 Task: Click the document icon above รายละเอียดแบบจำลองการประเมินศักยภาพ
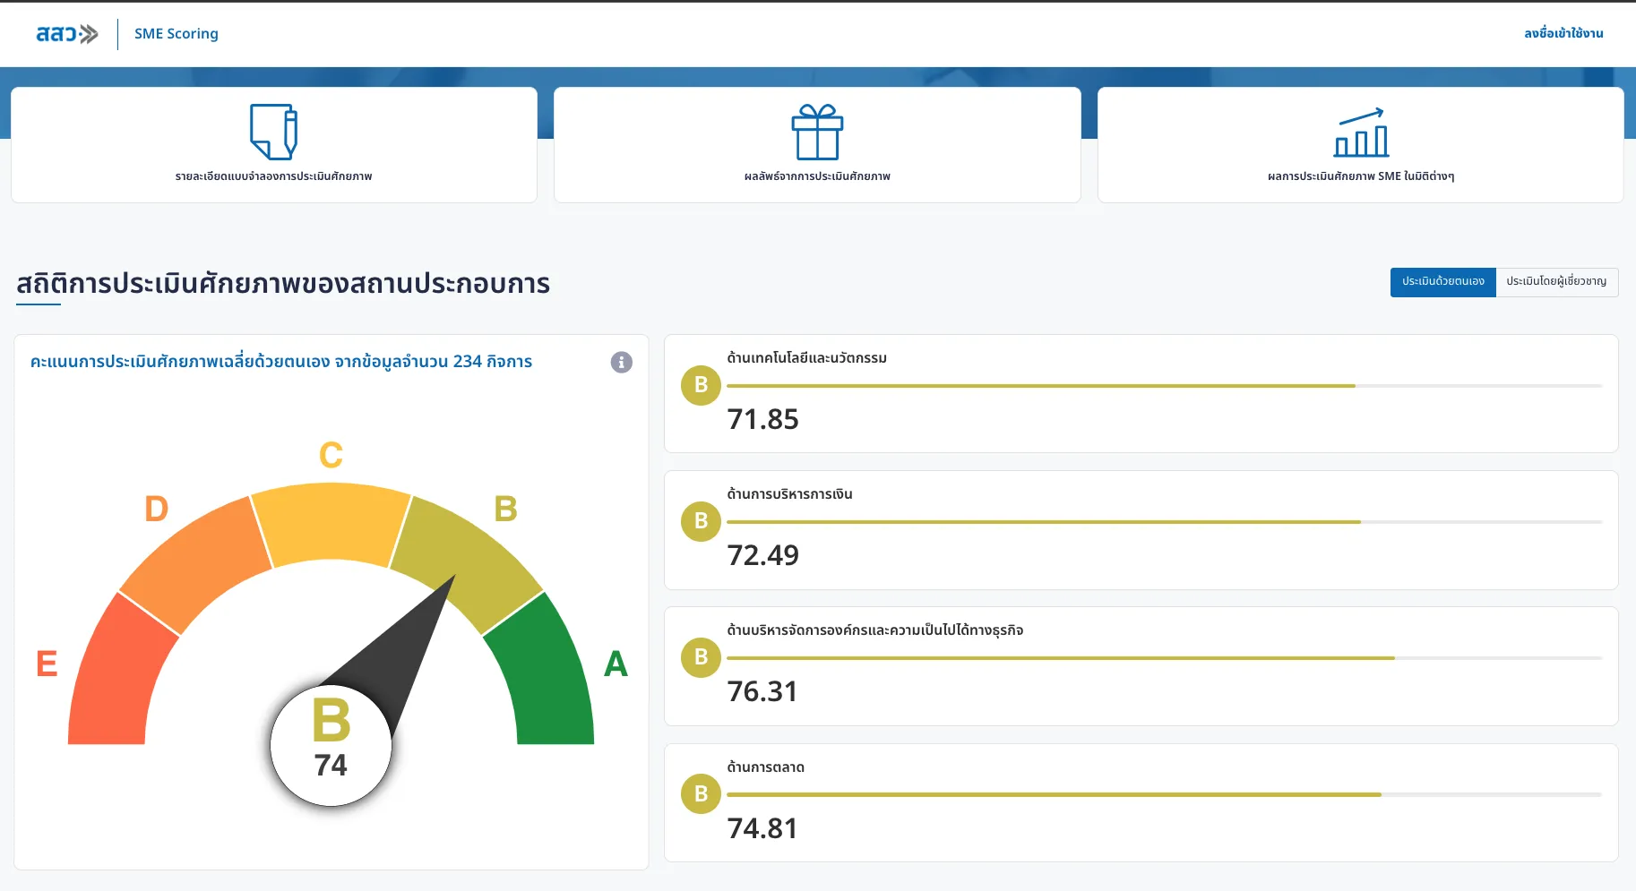pos(273,131)
